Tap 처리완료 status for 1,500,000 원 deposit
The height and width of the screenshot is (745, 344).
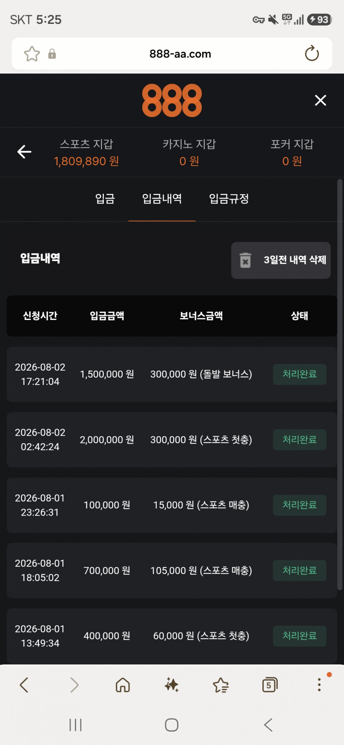click(x=300, y=374)
